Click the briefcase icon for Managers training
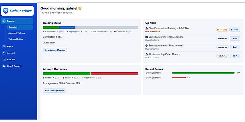Image resolution: width=245 pixels, height=122 pixels. tap(146, 37)
